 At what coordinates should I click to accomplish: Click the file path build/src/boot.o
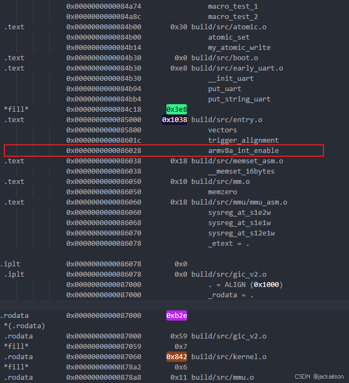[224, 58]
